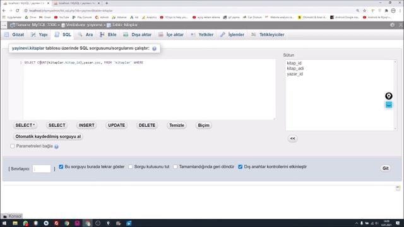Image resolution: width=404 pixels, height=227 pixels.
Task: Focus the Sınırlayıcı delimiter field
Action: 42,168
